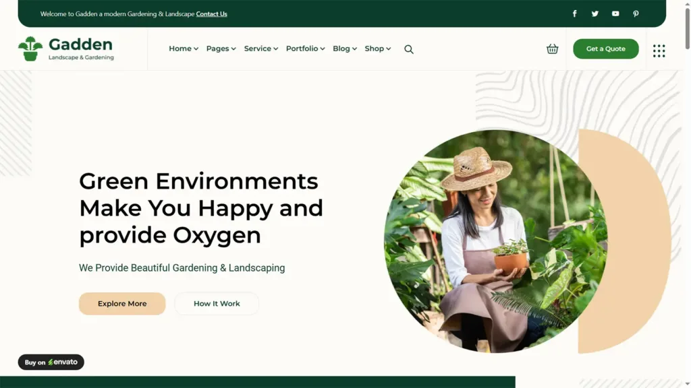Follow the Contact Us link
Screen dimensions: 691x388
(x=211, y=14)
